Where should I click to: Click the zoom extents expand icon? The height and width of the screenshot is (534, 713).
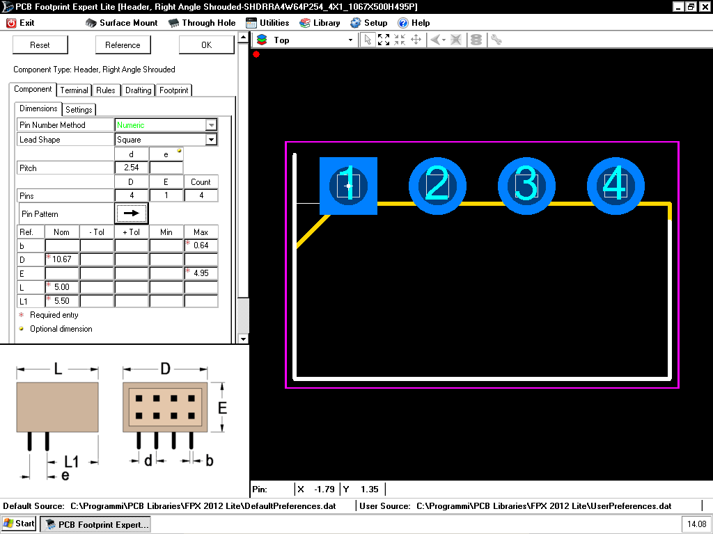[384, 40]
